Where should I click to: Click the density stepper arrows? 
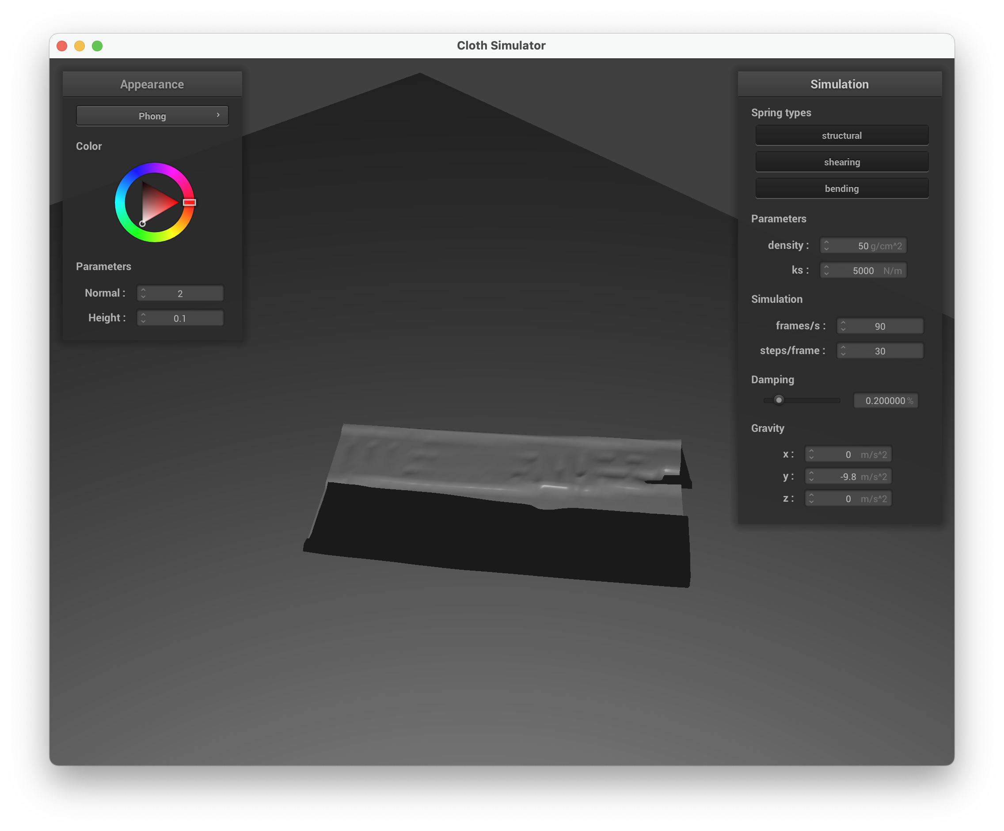pos(826,245)
